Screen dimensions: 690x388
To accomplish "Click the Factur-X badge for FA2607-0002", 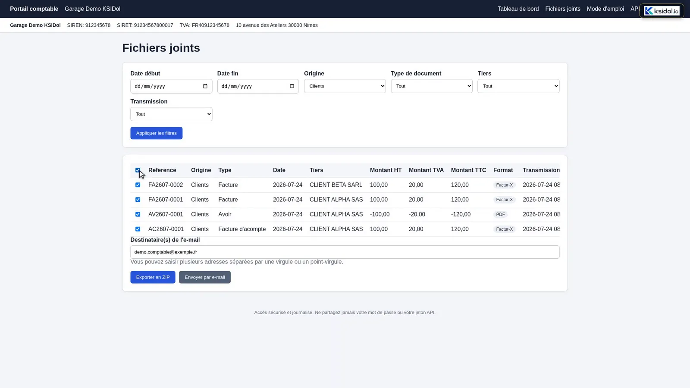I will [504, 185].
